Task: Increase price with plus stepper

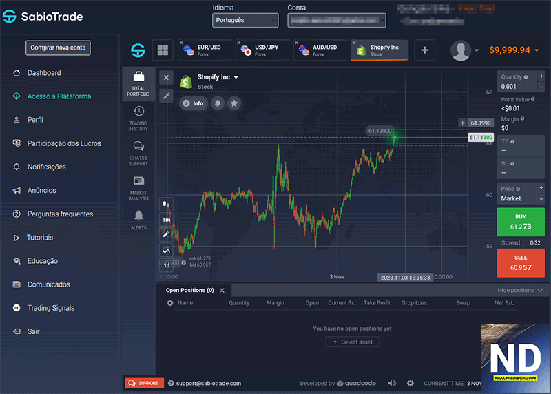Action: 541,188
